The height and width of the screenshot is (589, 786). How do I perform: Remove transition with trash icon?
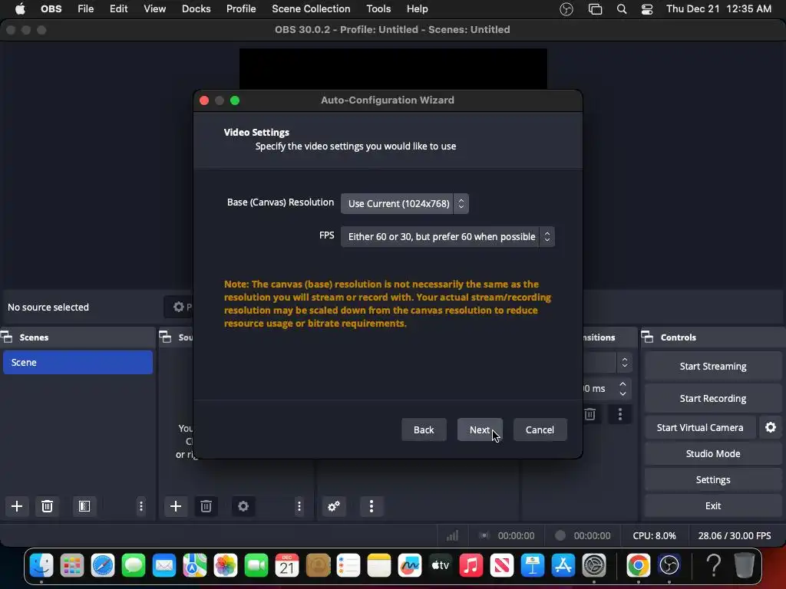(x=590, y=414)
